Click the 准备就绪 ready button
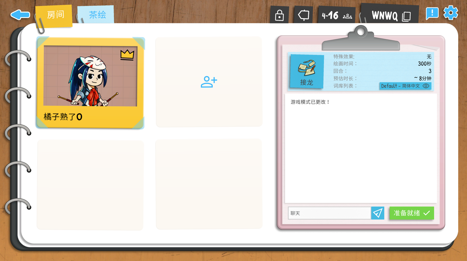 412,213
